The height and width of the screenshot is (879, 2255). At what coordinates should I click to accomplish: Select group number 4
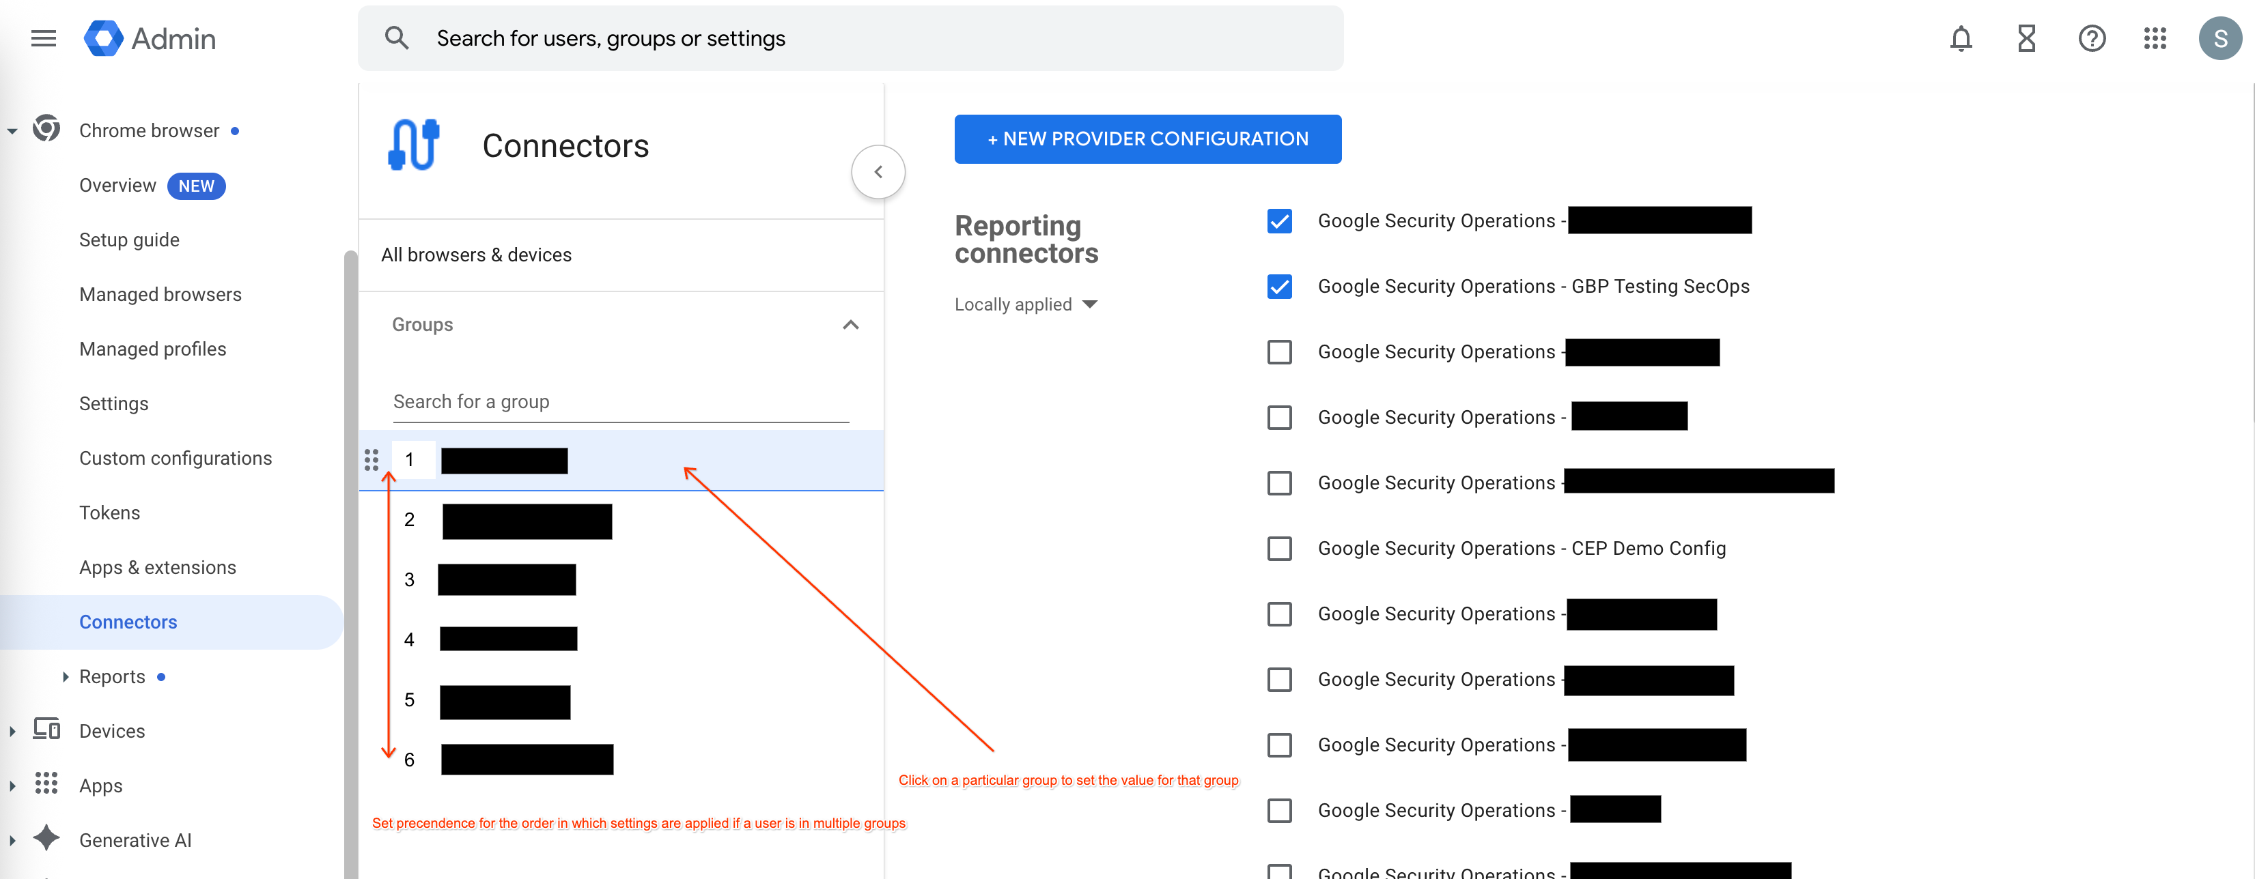pyautogui.click(x=621, y=639)
